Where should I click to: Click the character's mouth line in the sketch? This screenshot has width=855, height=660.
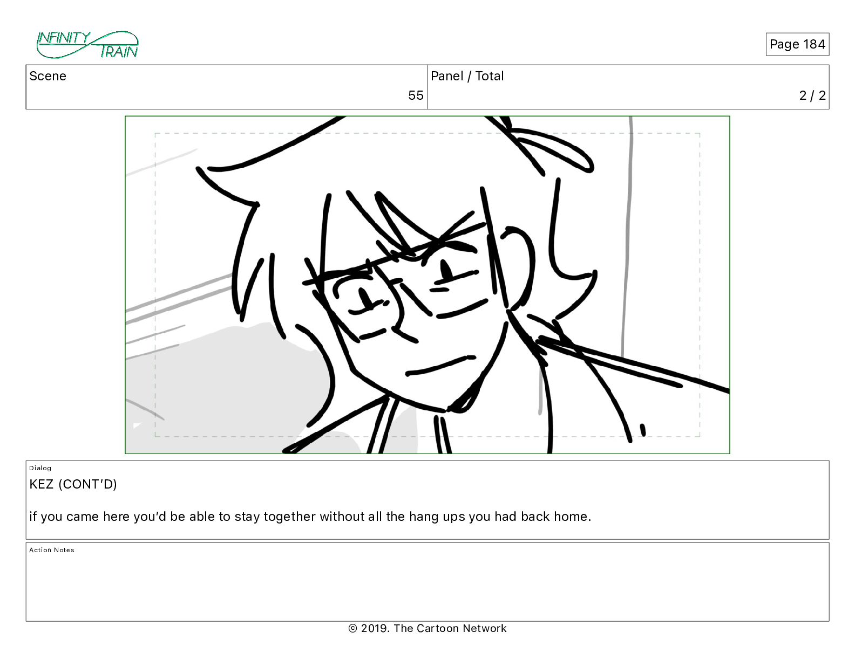(x=440, y=365)
